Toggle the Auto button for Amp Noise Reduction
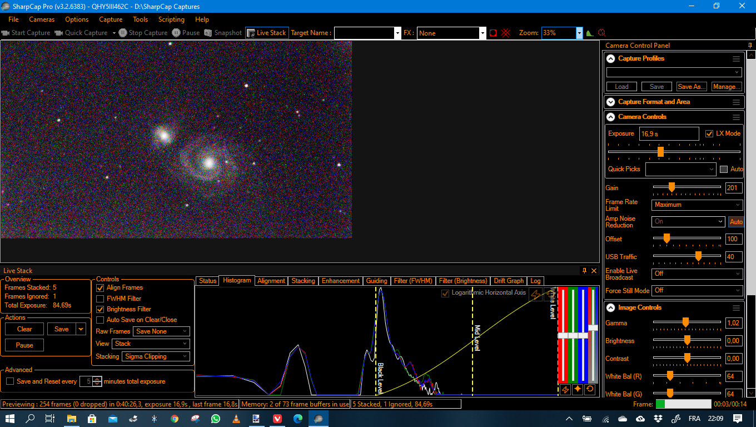 736,221
